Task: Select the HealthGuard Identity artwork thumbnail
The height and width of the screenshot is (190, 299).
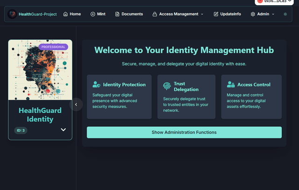Action: (40, 70)
